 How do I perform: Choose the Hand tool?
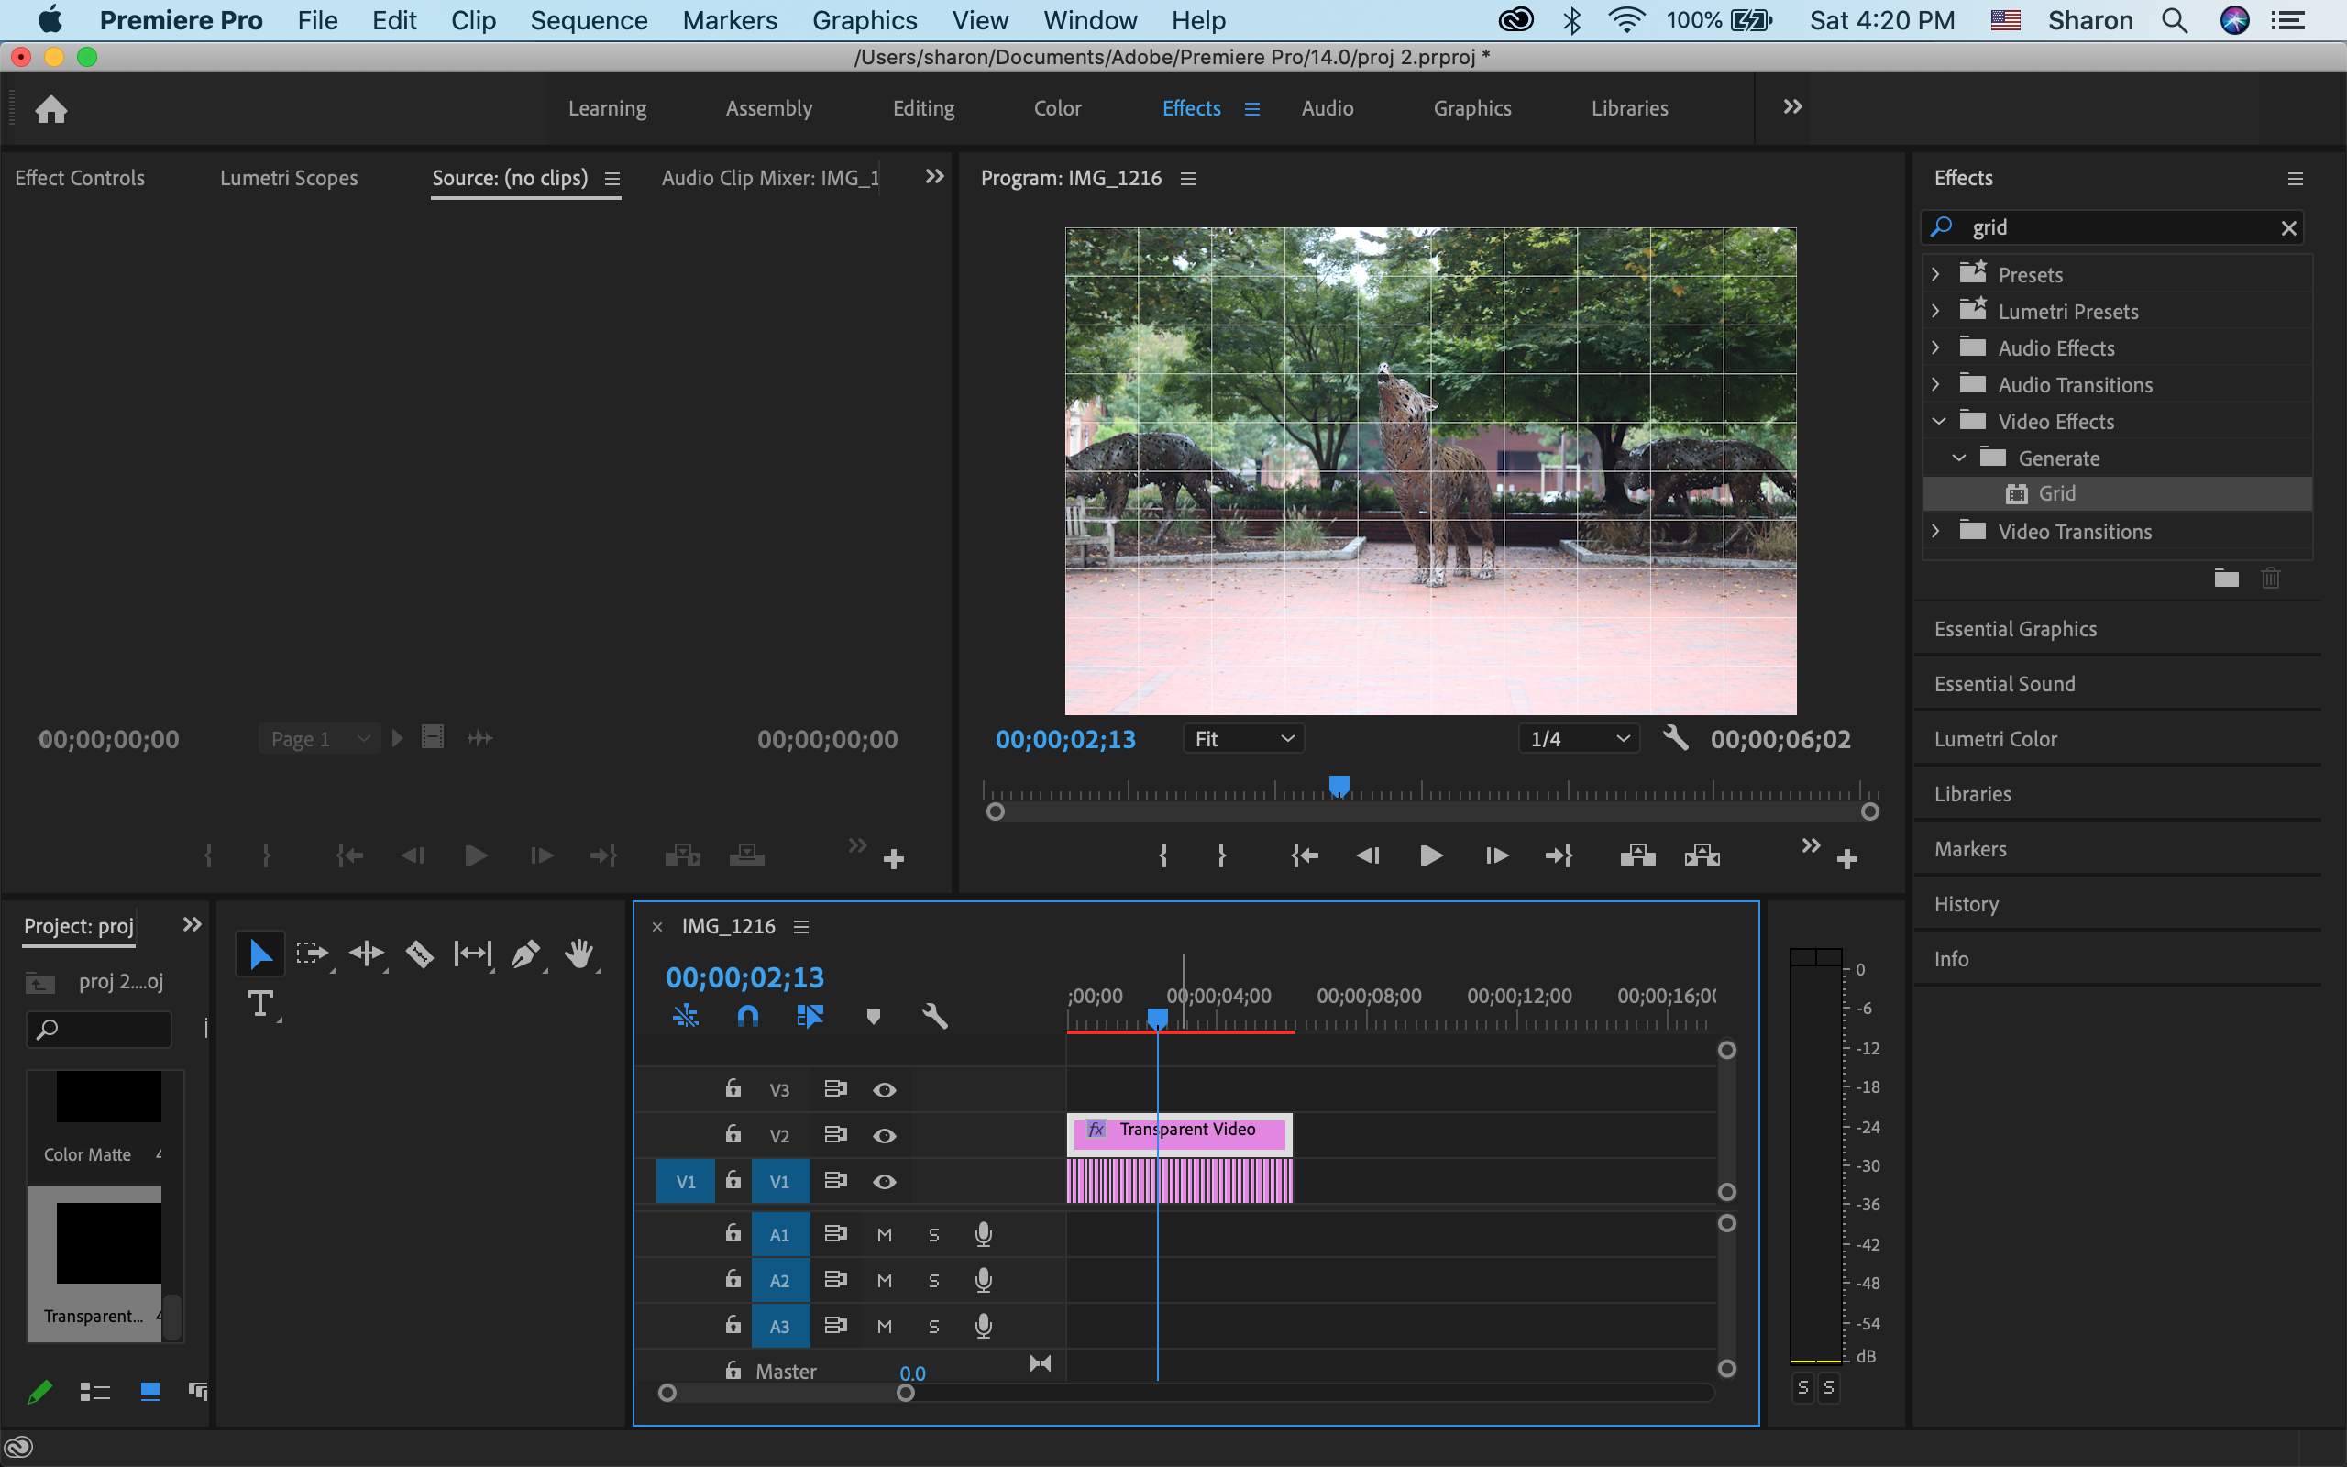tap(579, 954)
